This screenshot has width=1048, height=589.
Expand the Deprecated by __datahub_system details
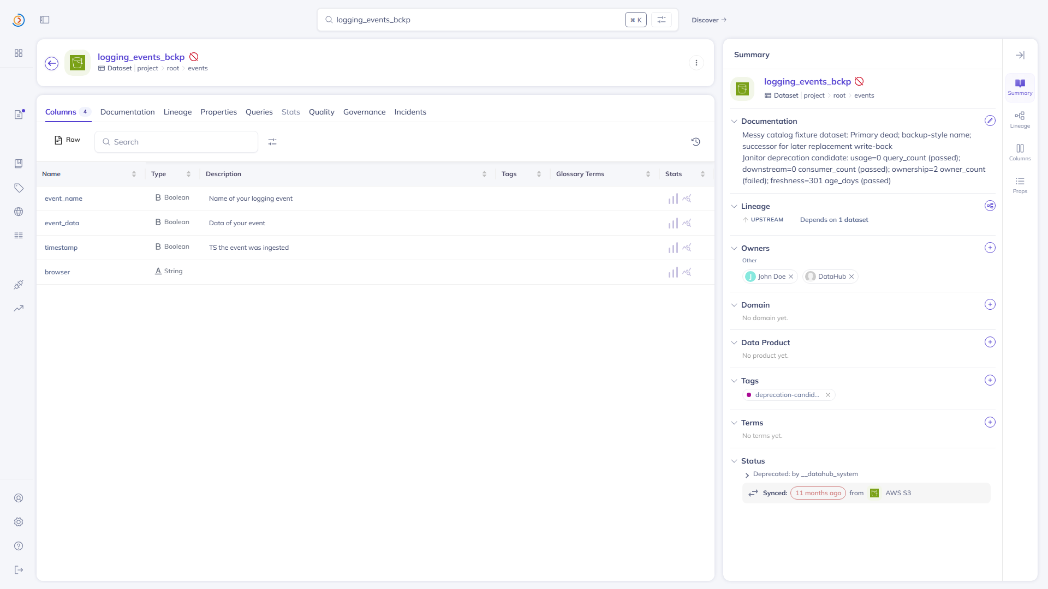pyautogui.click(x=747, y=475)
